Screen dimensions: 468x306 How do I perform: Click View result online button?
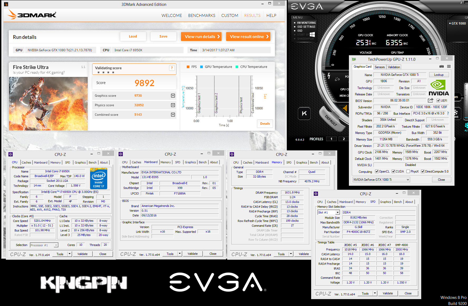click(248, 36)
